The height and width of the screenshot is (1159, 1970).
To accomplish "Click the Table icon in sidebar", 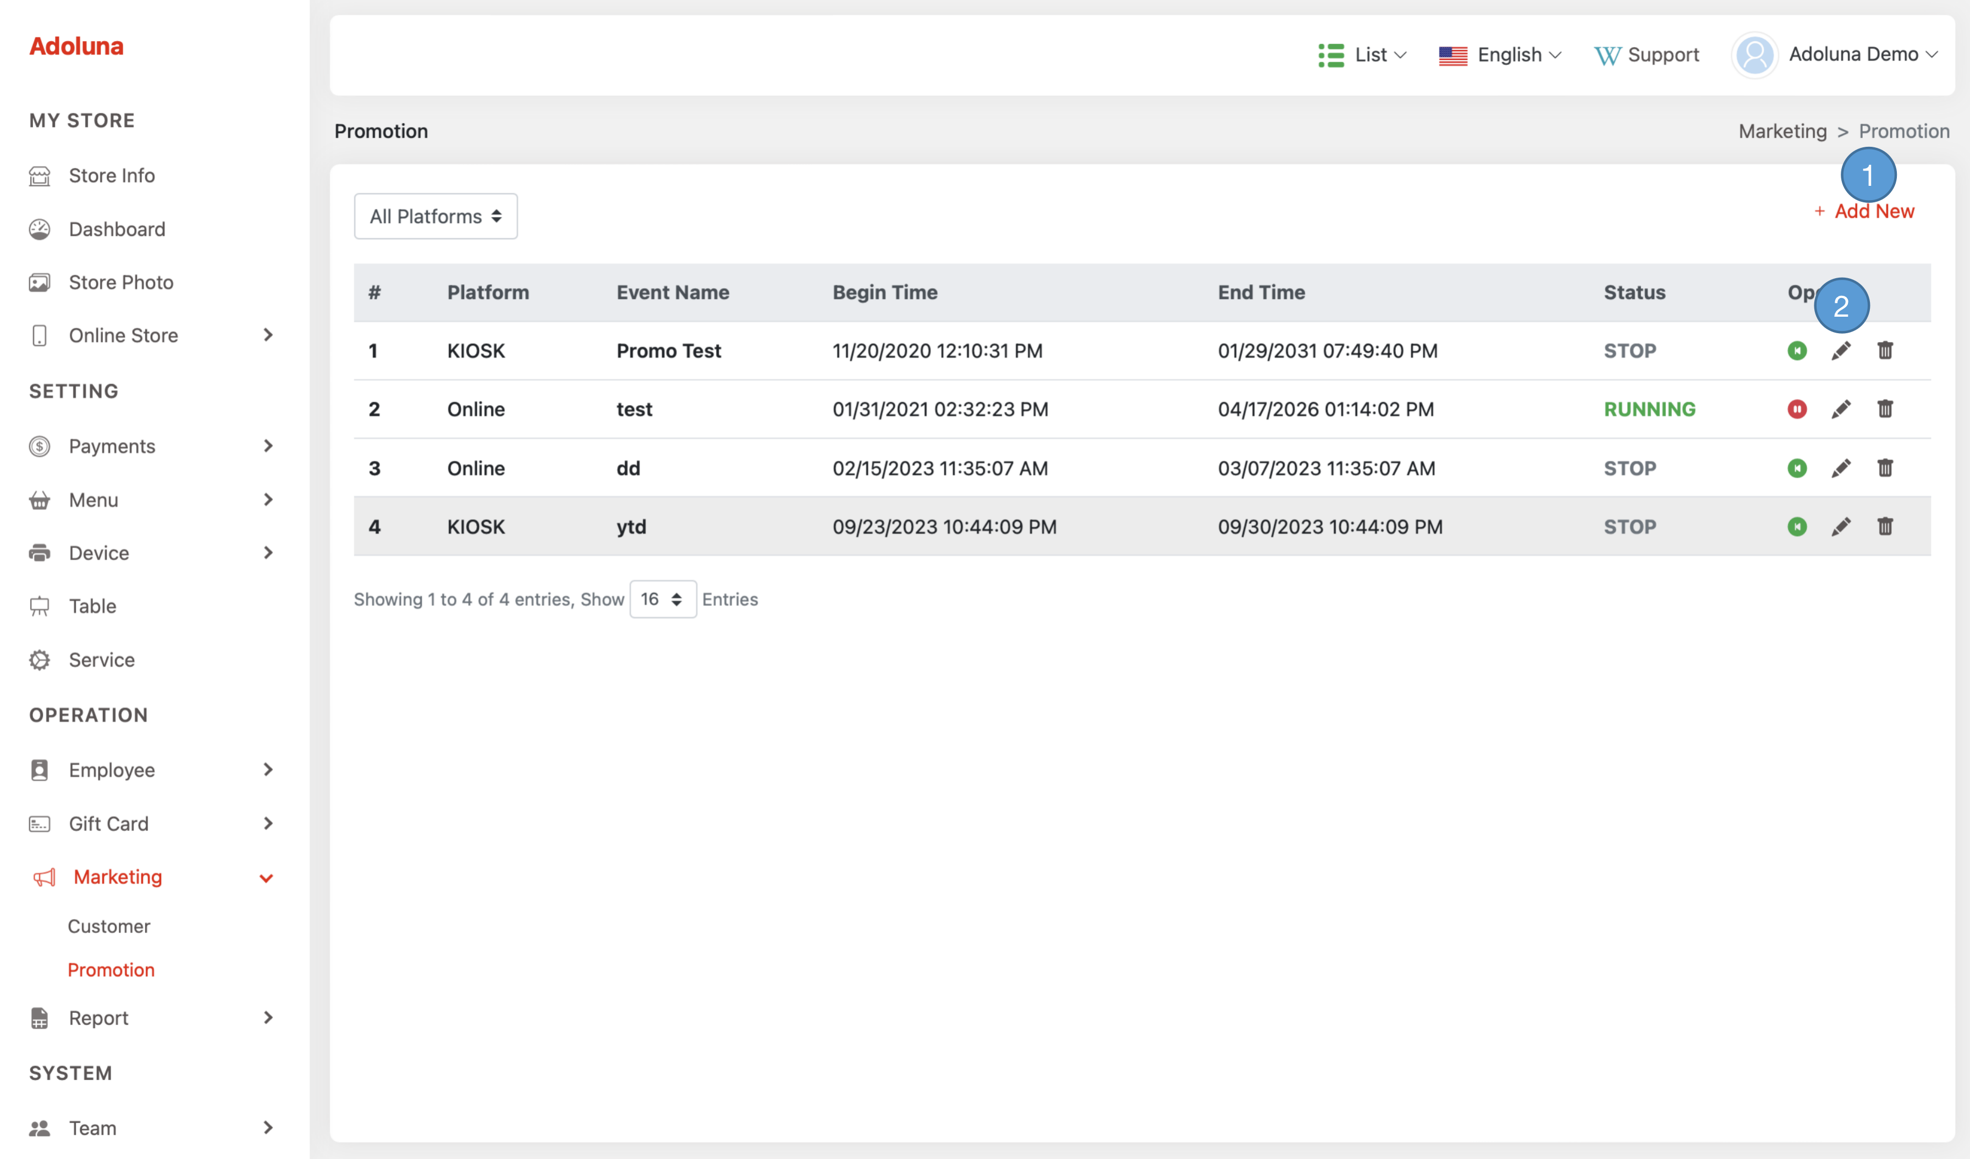I will click(x=40, y=606).
